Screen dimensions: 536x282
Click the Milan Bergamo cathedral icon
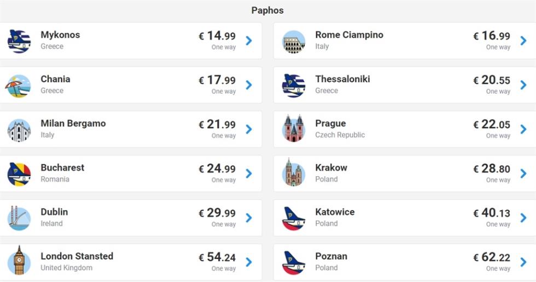(x=19, y=130)
